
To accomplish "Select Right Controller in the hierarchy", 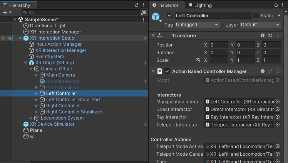I will click(x=63, y=106).
